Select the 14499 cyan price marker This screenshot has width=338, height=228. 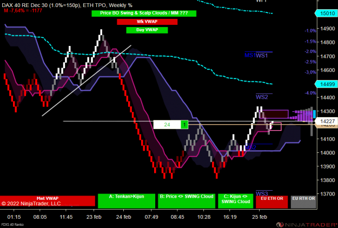(x=326, y=84)
